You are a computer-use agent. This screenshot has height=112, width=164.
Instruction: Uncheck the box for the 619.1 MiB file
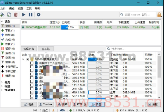click(32, 92)
